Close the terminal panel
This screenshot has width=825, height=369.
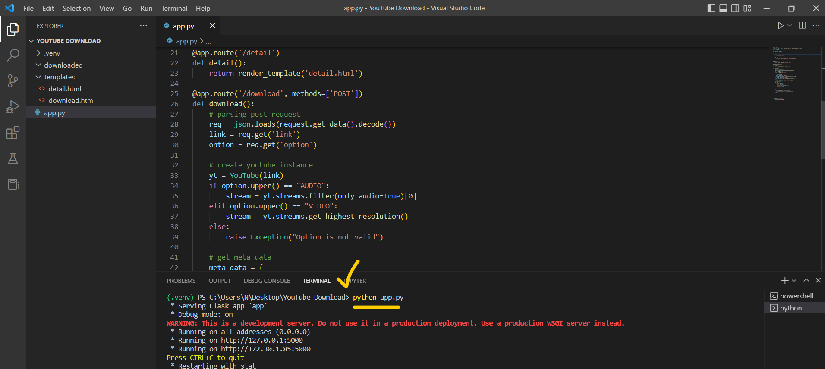[x=818, y=280]
